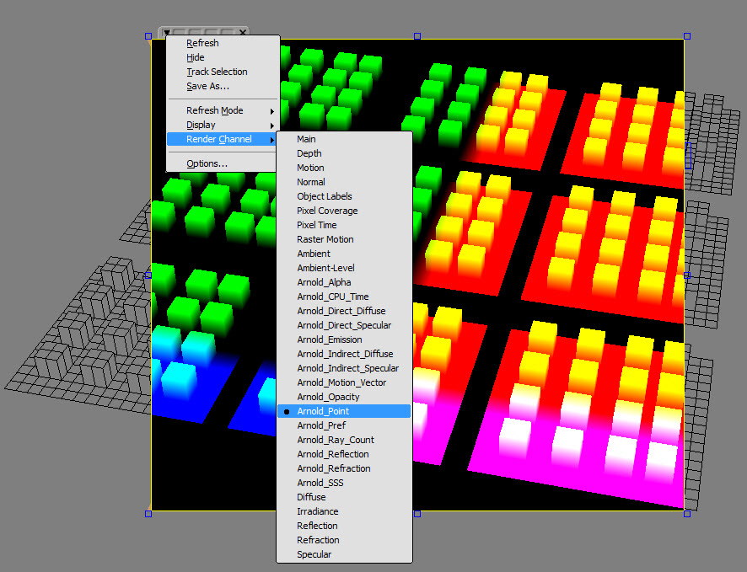Screen dimensions: 747x572
Task: Click Refresh in the context menu
Action: tap(202, 43)
